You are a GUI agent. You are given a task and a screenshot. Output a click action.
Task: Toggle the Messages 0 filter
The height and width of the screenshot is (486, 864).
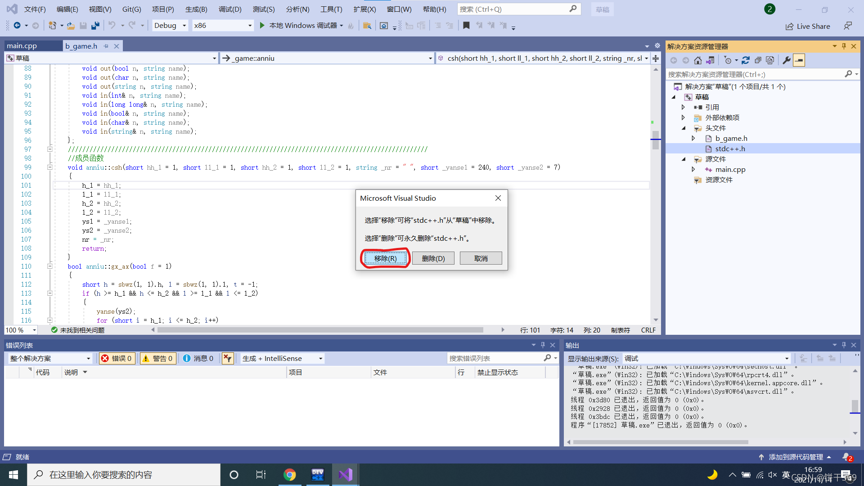coord(198,359)
